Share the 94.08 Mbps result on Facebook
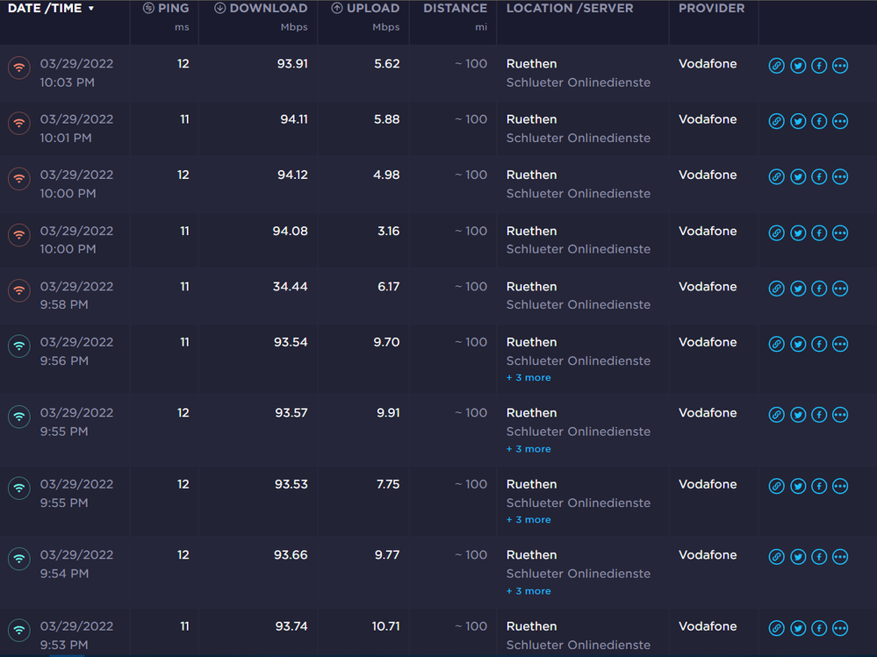The image size is (877, 657). 819,232
